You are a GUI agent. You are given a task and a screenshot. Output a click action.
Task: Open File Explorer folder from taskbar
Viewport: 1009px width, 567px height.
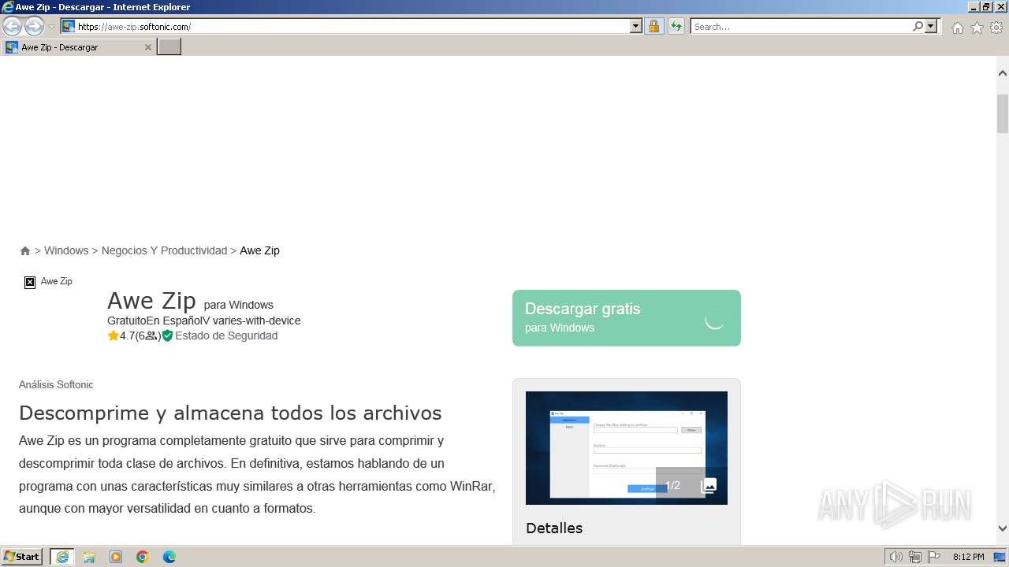[x=89, y=557]
